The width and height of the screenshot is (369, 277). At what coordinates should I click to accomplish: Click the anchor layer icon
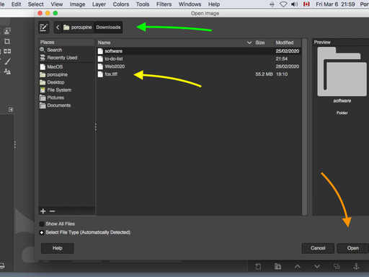point(356,266)
